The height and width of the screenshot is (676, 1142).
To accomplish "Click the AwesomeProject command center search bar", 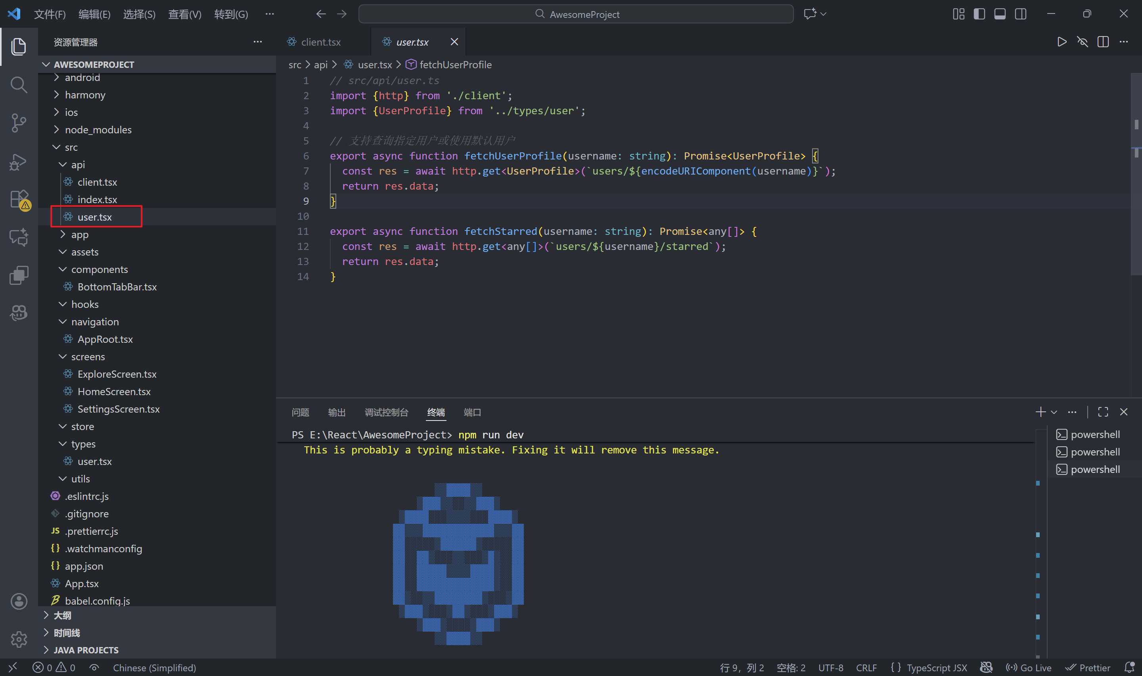I will point(577,13).
